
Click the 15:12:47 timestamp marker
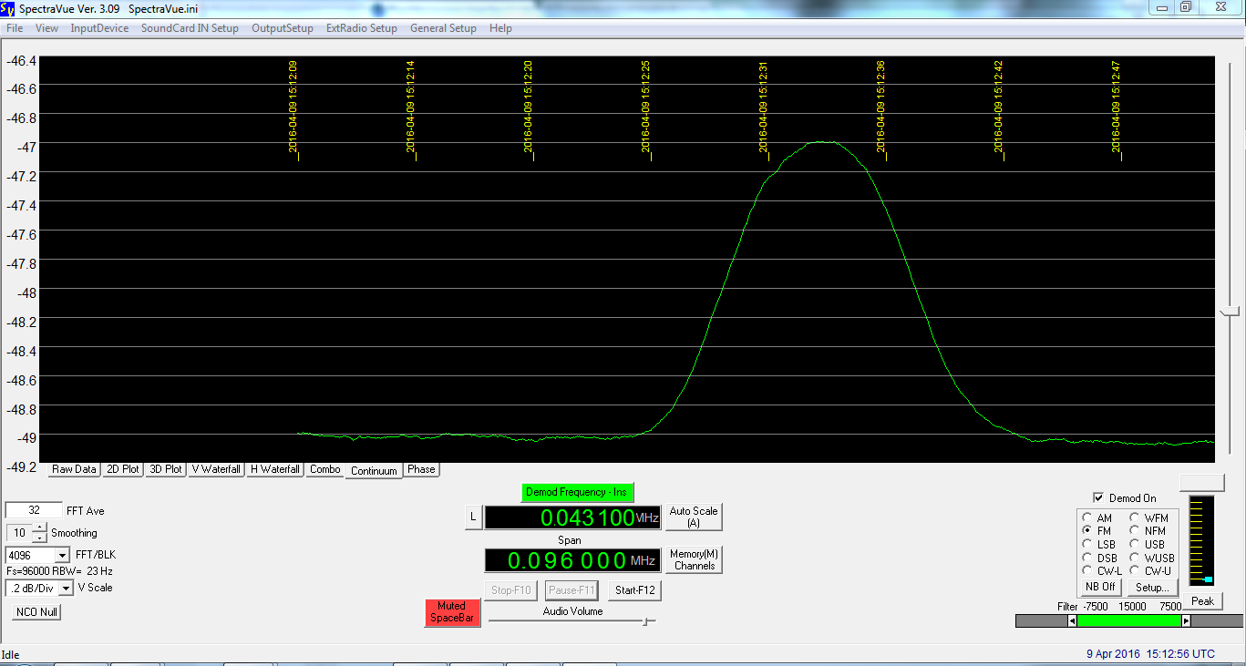1117,108
